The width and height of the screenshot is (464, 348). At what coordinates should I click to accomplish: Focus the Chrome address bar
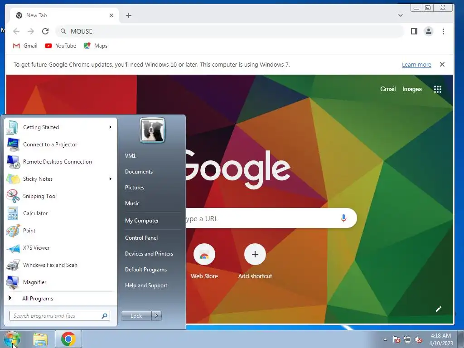coord(230,31)
